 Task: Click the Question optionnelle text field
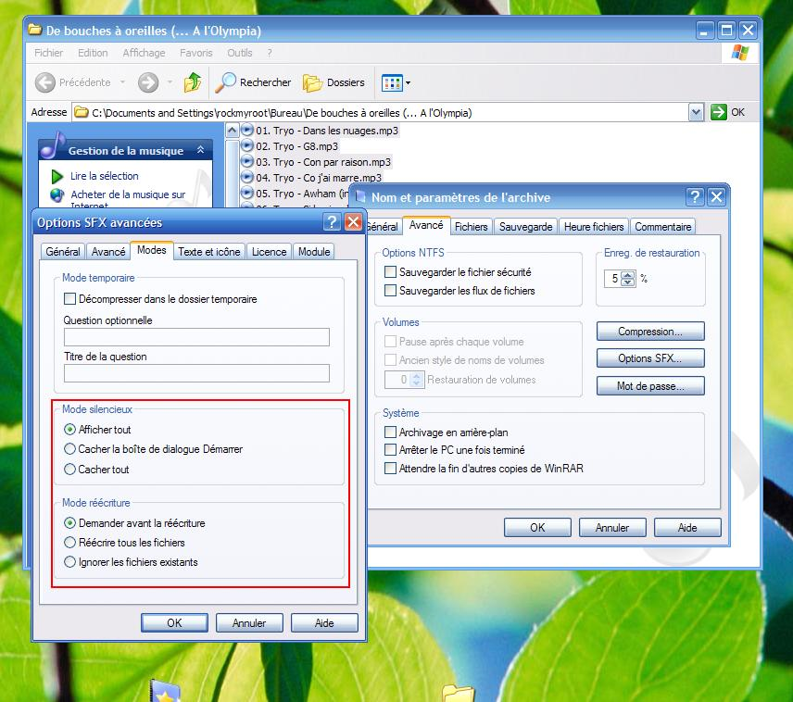click(196, 337)
